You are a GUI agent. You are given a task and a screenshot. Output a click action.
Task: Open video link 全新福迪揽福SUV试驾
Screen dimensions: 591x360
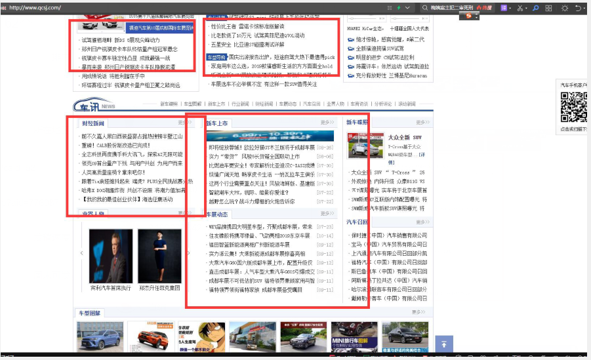tap(380, 49)
